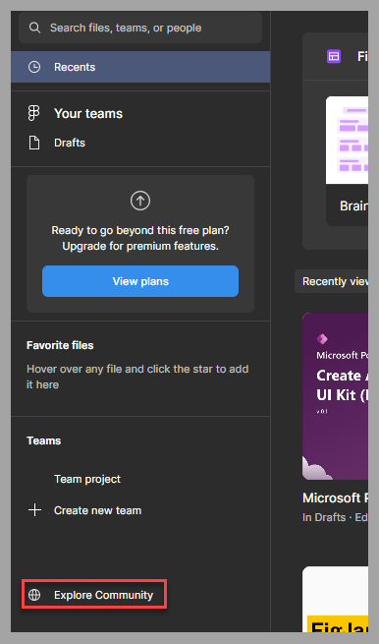Click the Figma logo beside Your teams

click(x=34, y=113)
